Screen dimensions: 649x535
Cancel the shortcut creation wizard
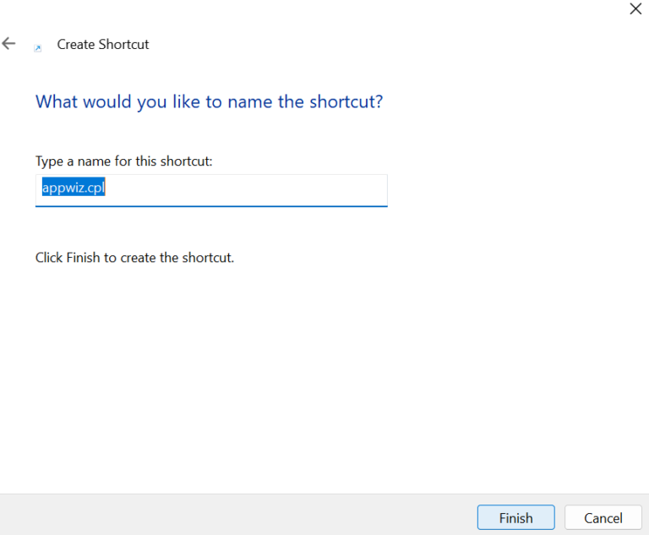603,517
